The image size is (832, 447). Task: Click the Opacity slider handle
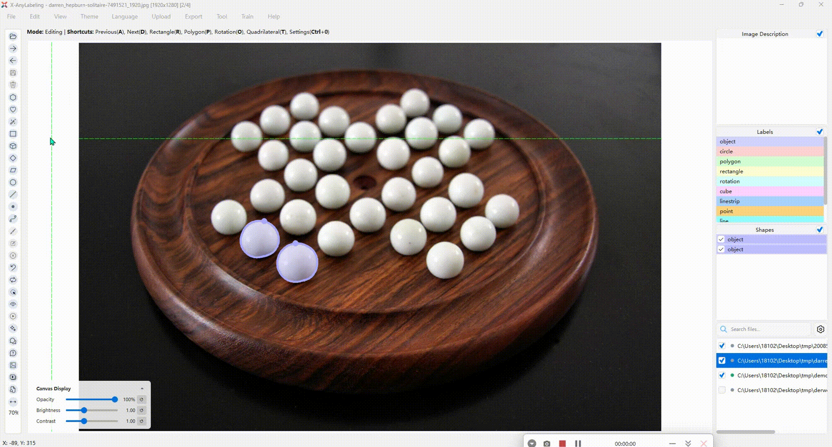point(115,399)
